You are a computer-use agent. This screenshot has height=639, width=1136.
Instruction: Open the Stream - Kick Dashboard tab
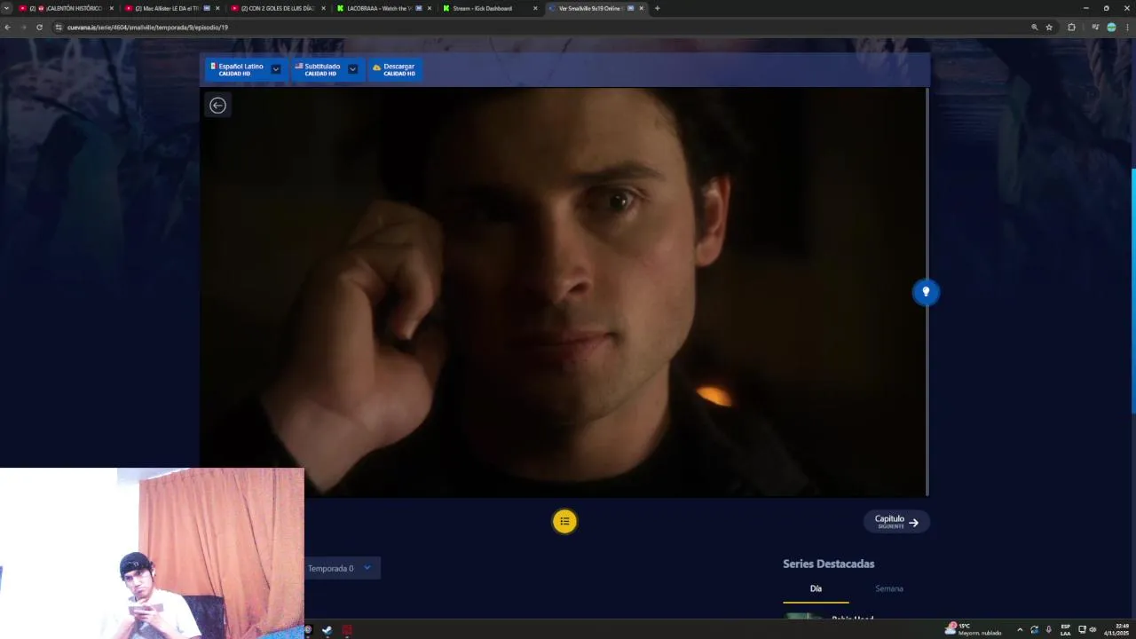489,8
